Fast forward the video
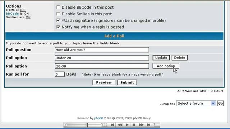This screenshot has width=230, height=129. pyautogui.click(x=141, y=125)
